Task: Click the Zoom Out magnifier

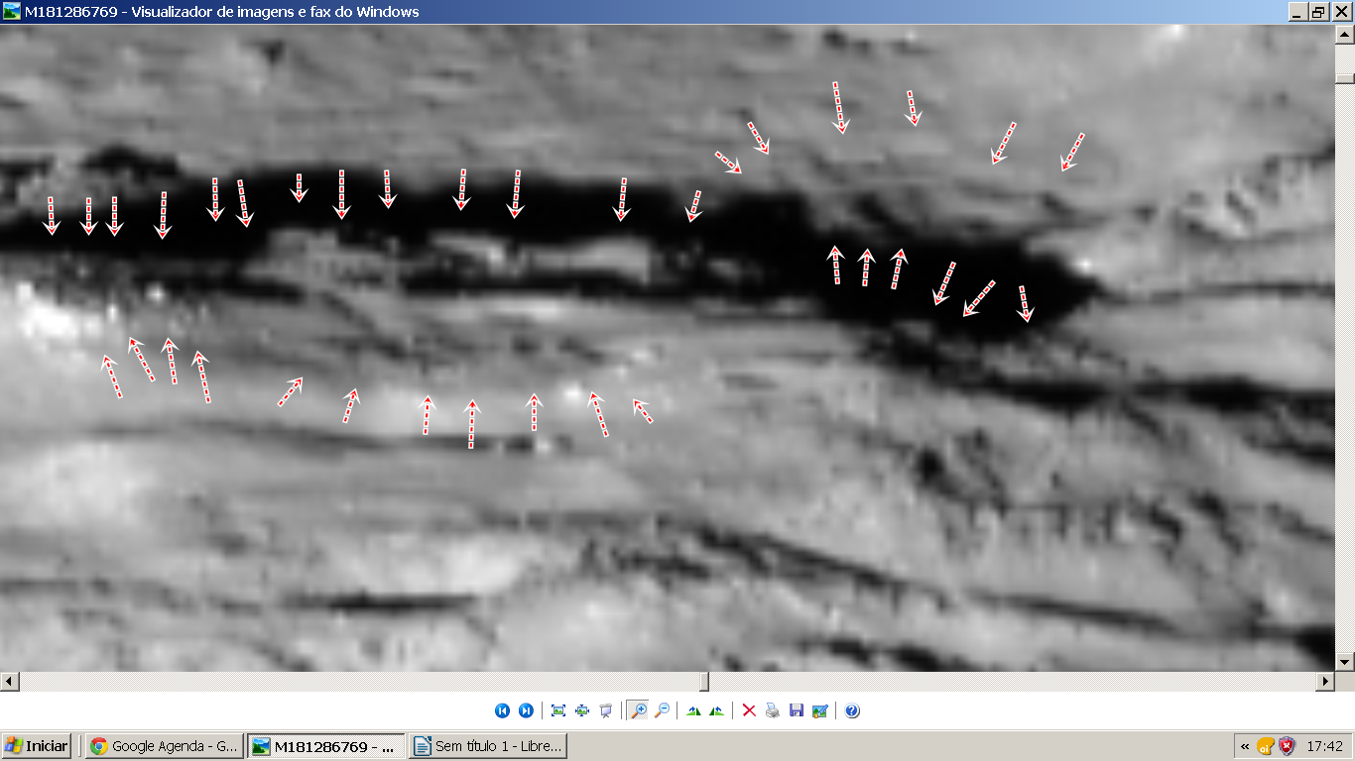Action: pyautogui.click(x=663, y=710)
